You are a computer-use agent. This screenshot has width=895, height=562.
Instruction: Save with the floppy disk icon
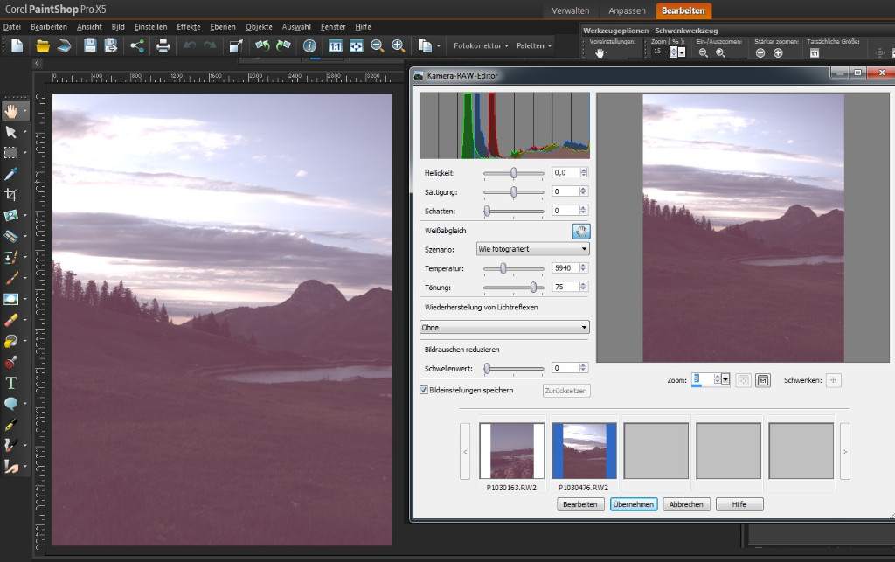[x=90, y=45]
